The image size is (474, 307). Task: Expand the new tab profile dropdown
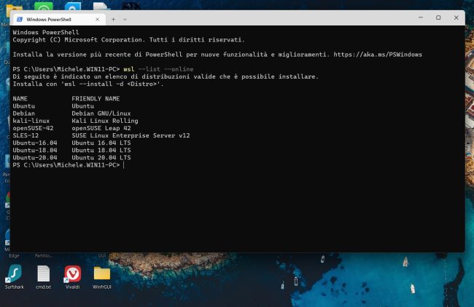pyautogui.click(x=125, y=20)
